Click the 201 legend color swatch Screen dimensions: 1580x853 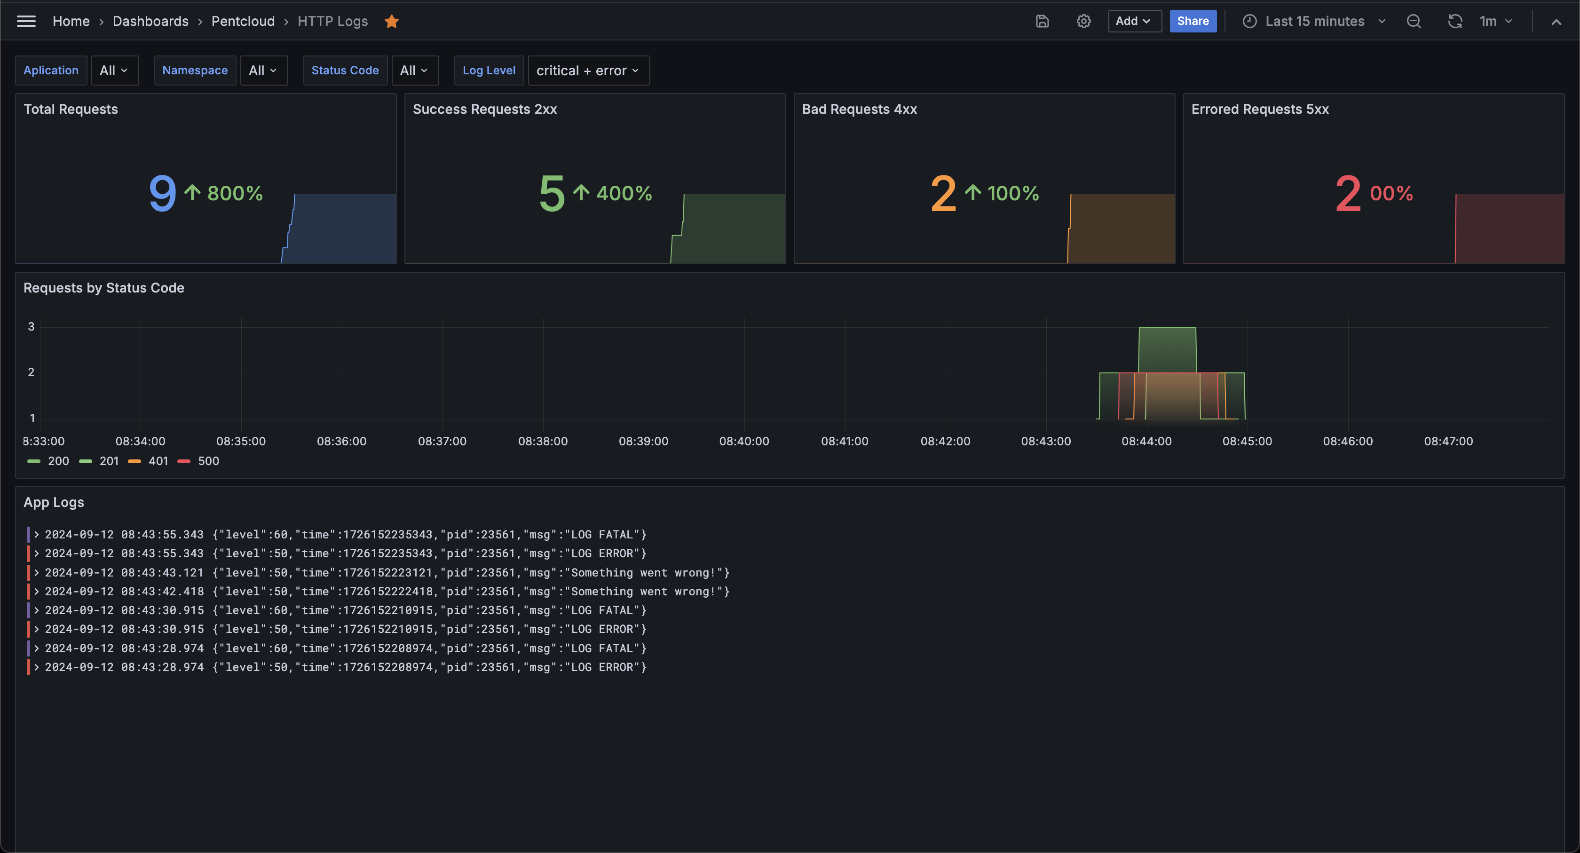[x=86, y=461]
